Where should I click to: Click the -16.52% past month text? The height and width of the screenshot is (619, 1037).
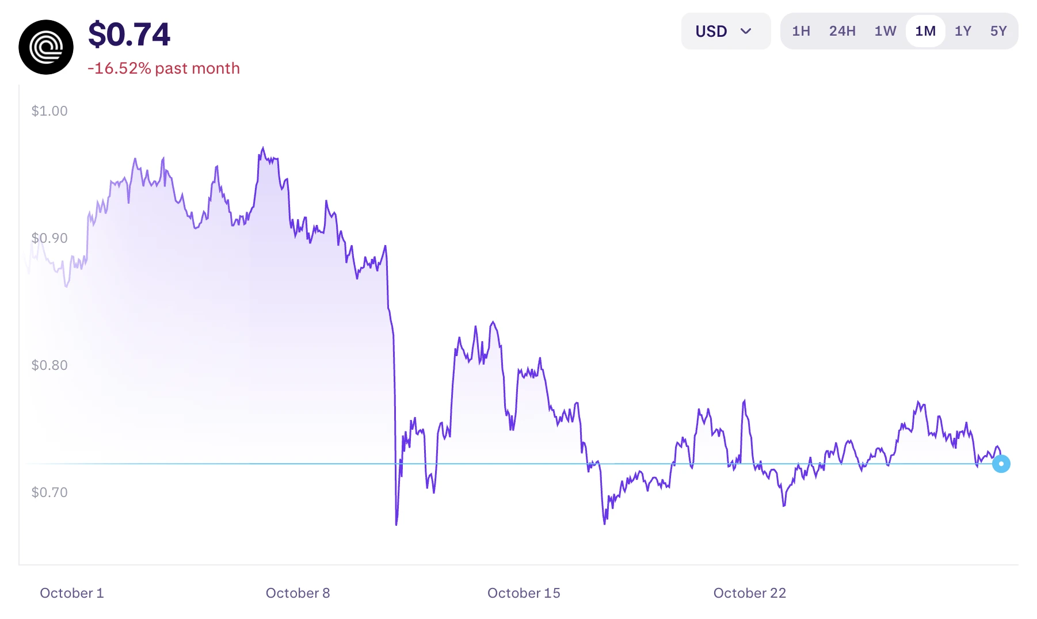click(x=163, y=68)
